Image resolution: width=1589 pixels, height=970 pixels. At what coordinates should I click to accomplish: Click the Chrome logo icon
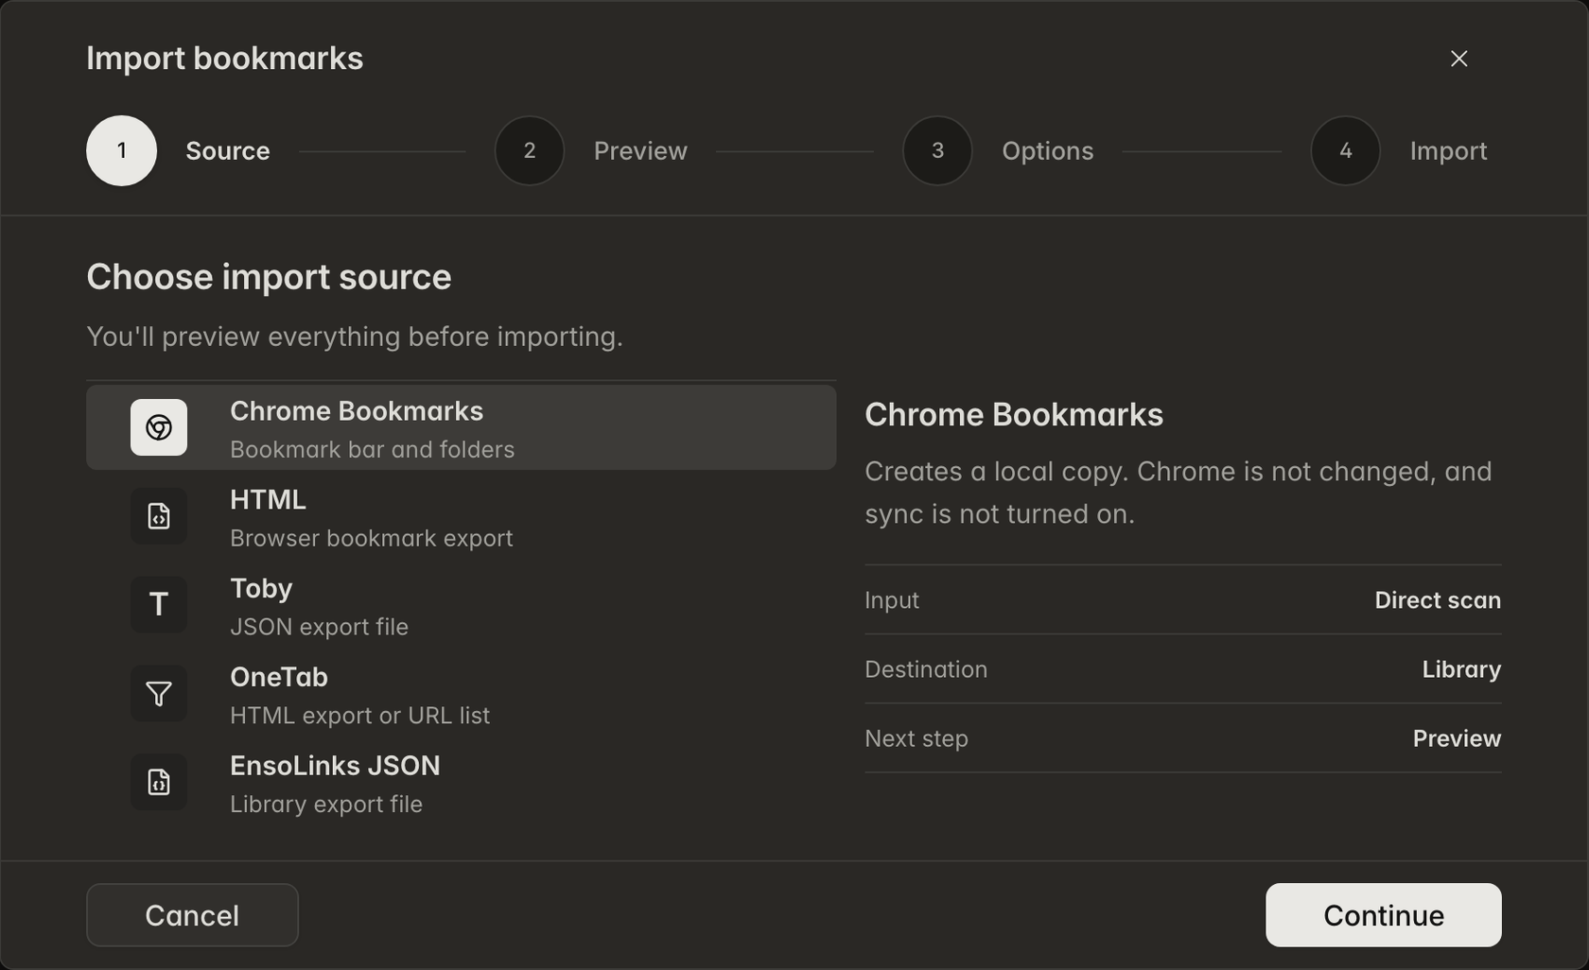tap(159, 427)
